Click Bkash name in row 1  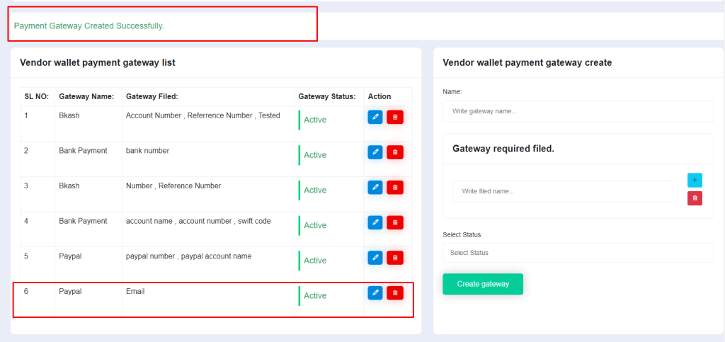pos(69,115)
